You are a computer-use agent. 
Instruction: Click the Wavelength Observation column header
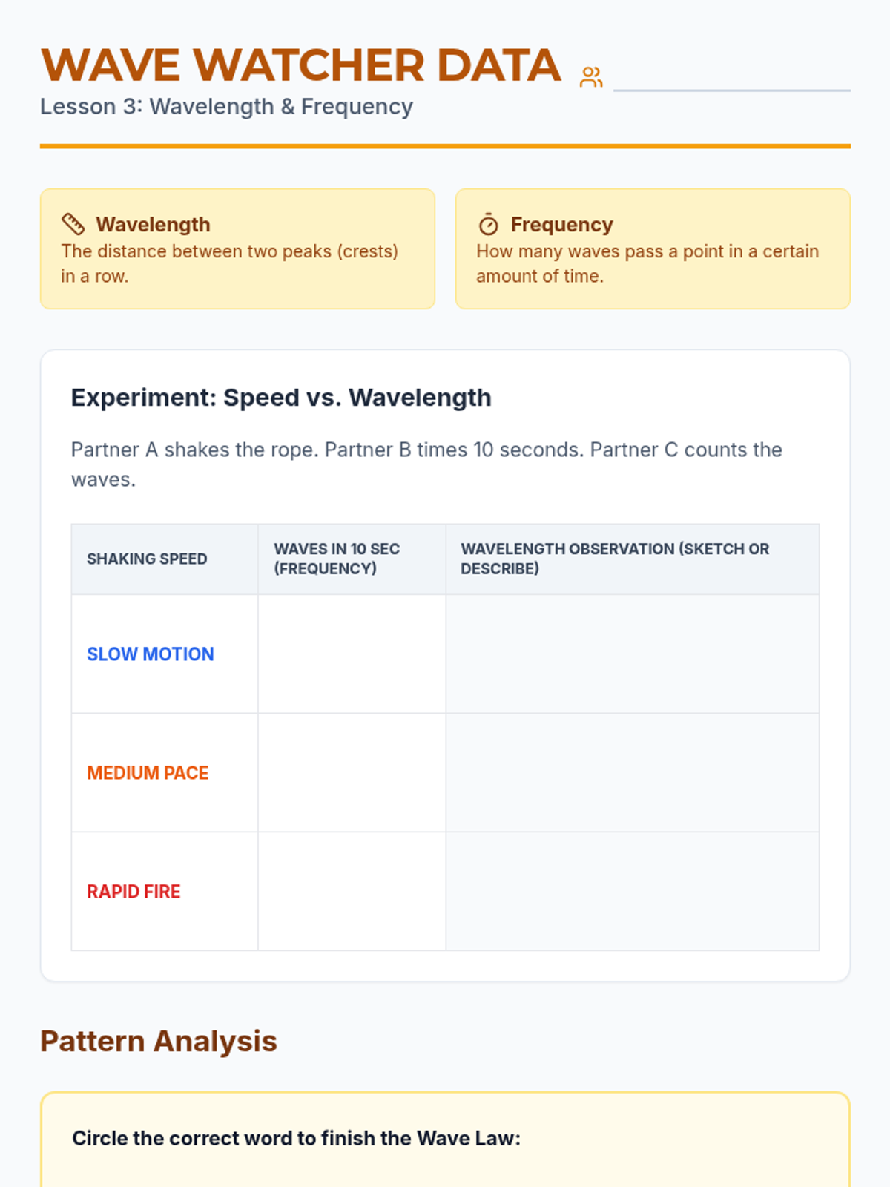[615, 559]
